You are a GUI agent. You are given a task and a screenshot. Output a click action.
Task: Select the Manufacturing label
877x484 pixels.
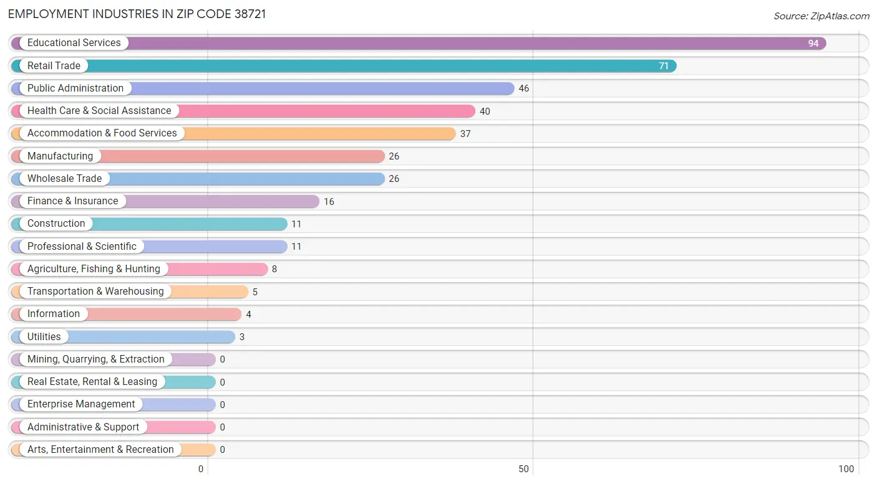(60, 156)
